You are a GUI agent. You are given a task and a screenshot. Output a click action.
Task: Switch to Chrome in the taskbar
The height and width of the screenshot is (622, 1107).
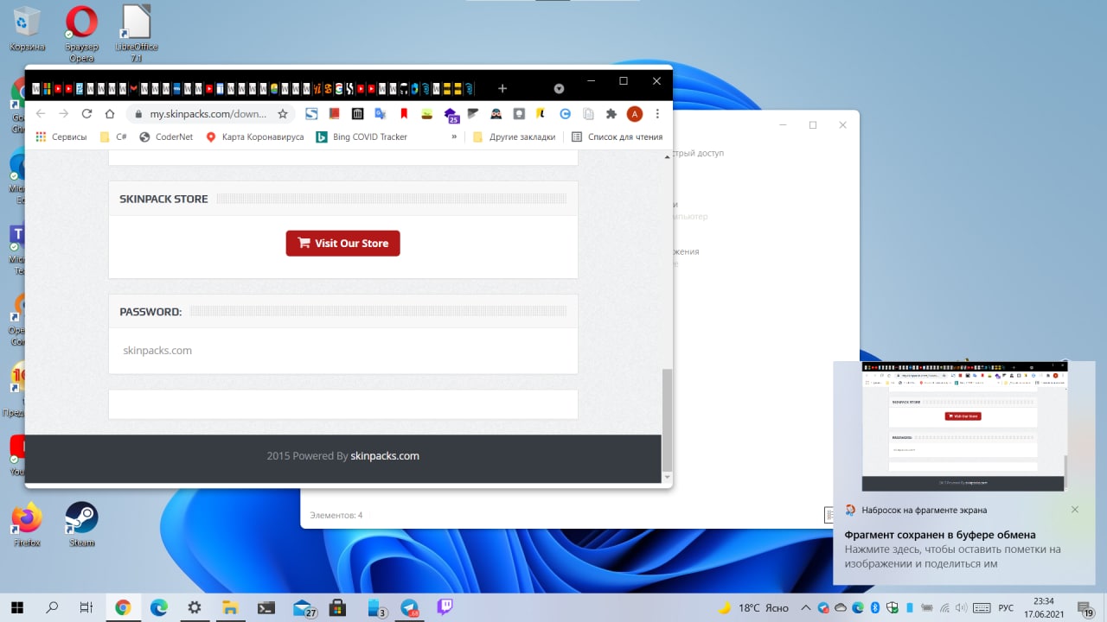pos(123,607)
